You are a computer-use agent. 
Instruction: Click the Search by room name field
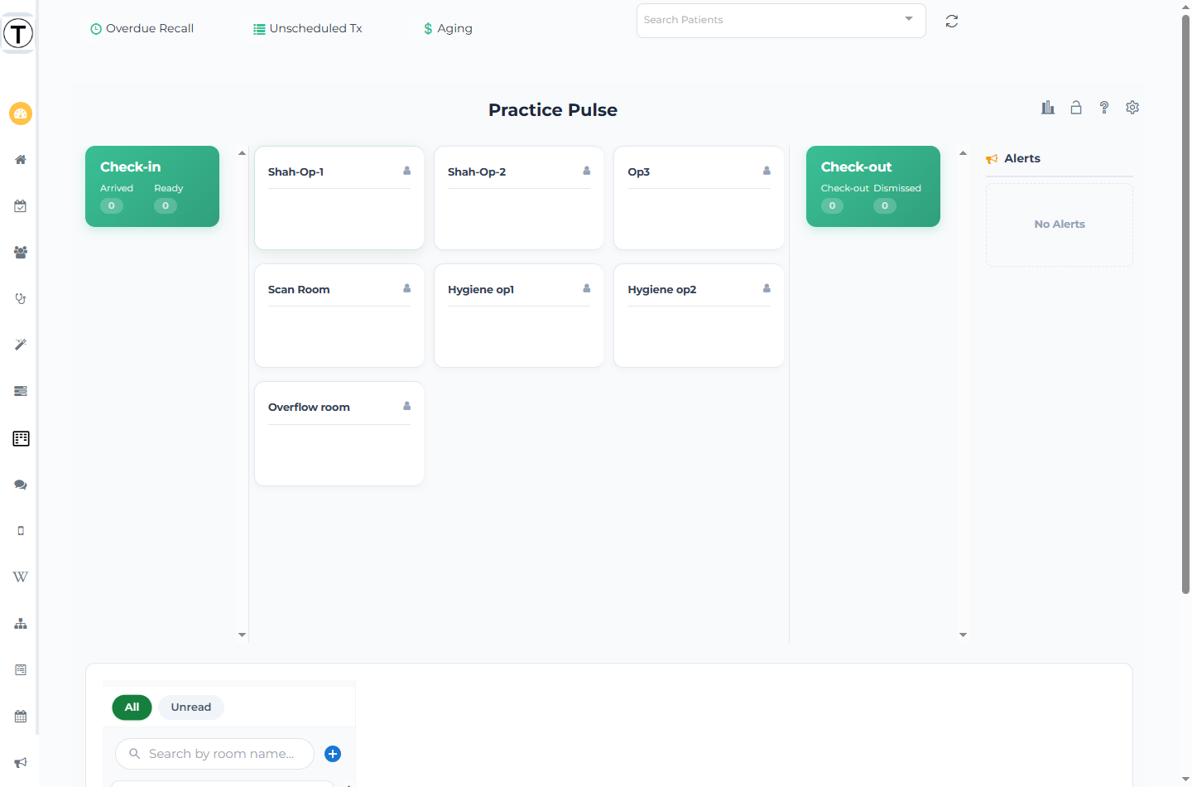[x=214, y=754]
